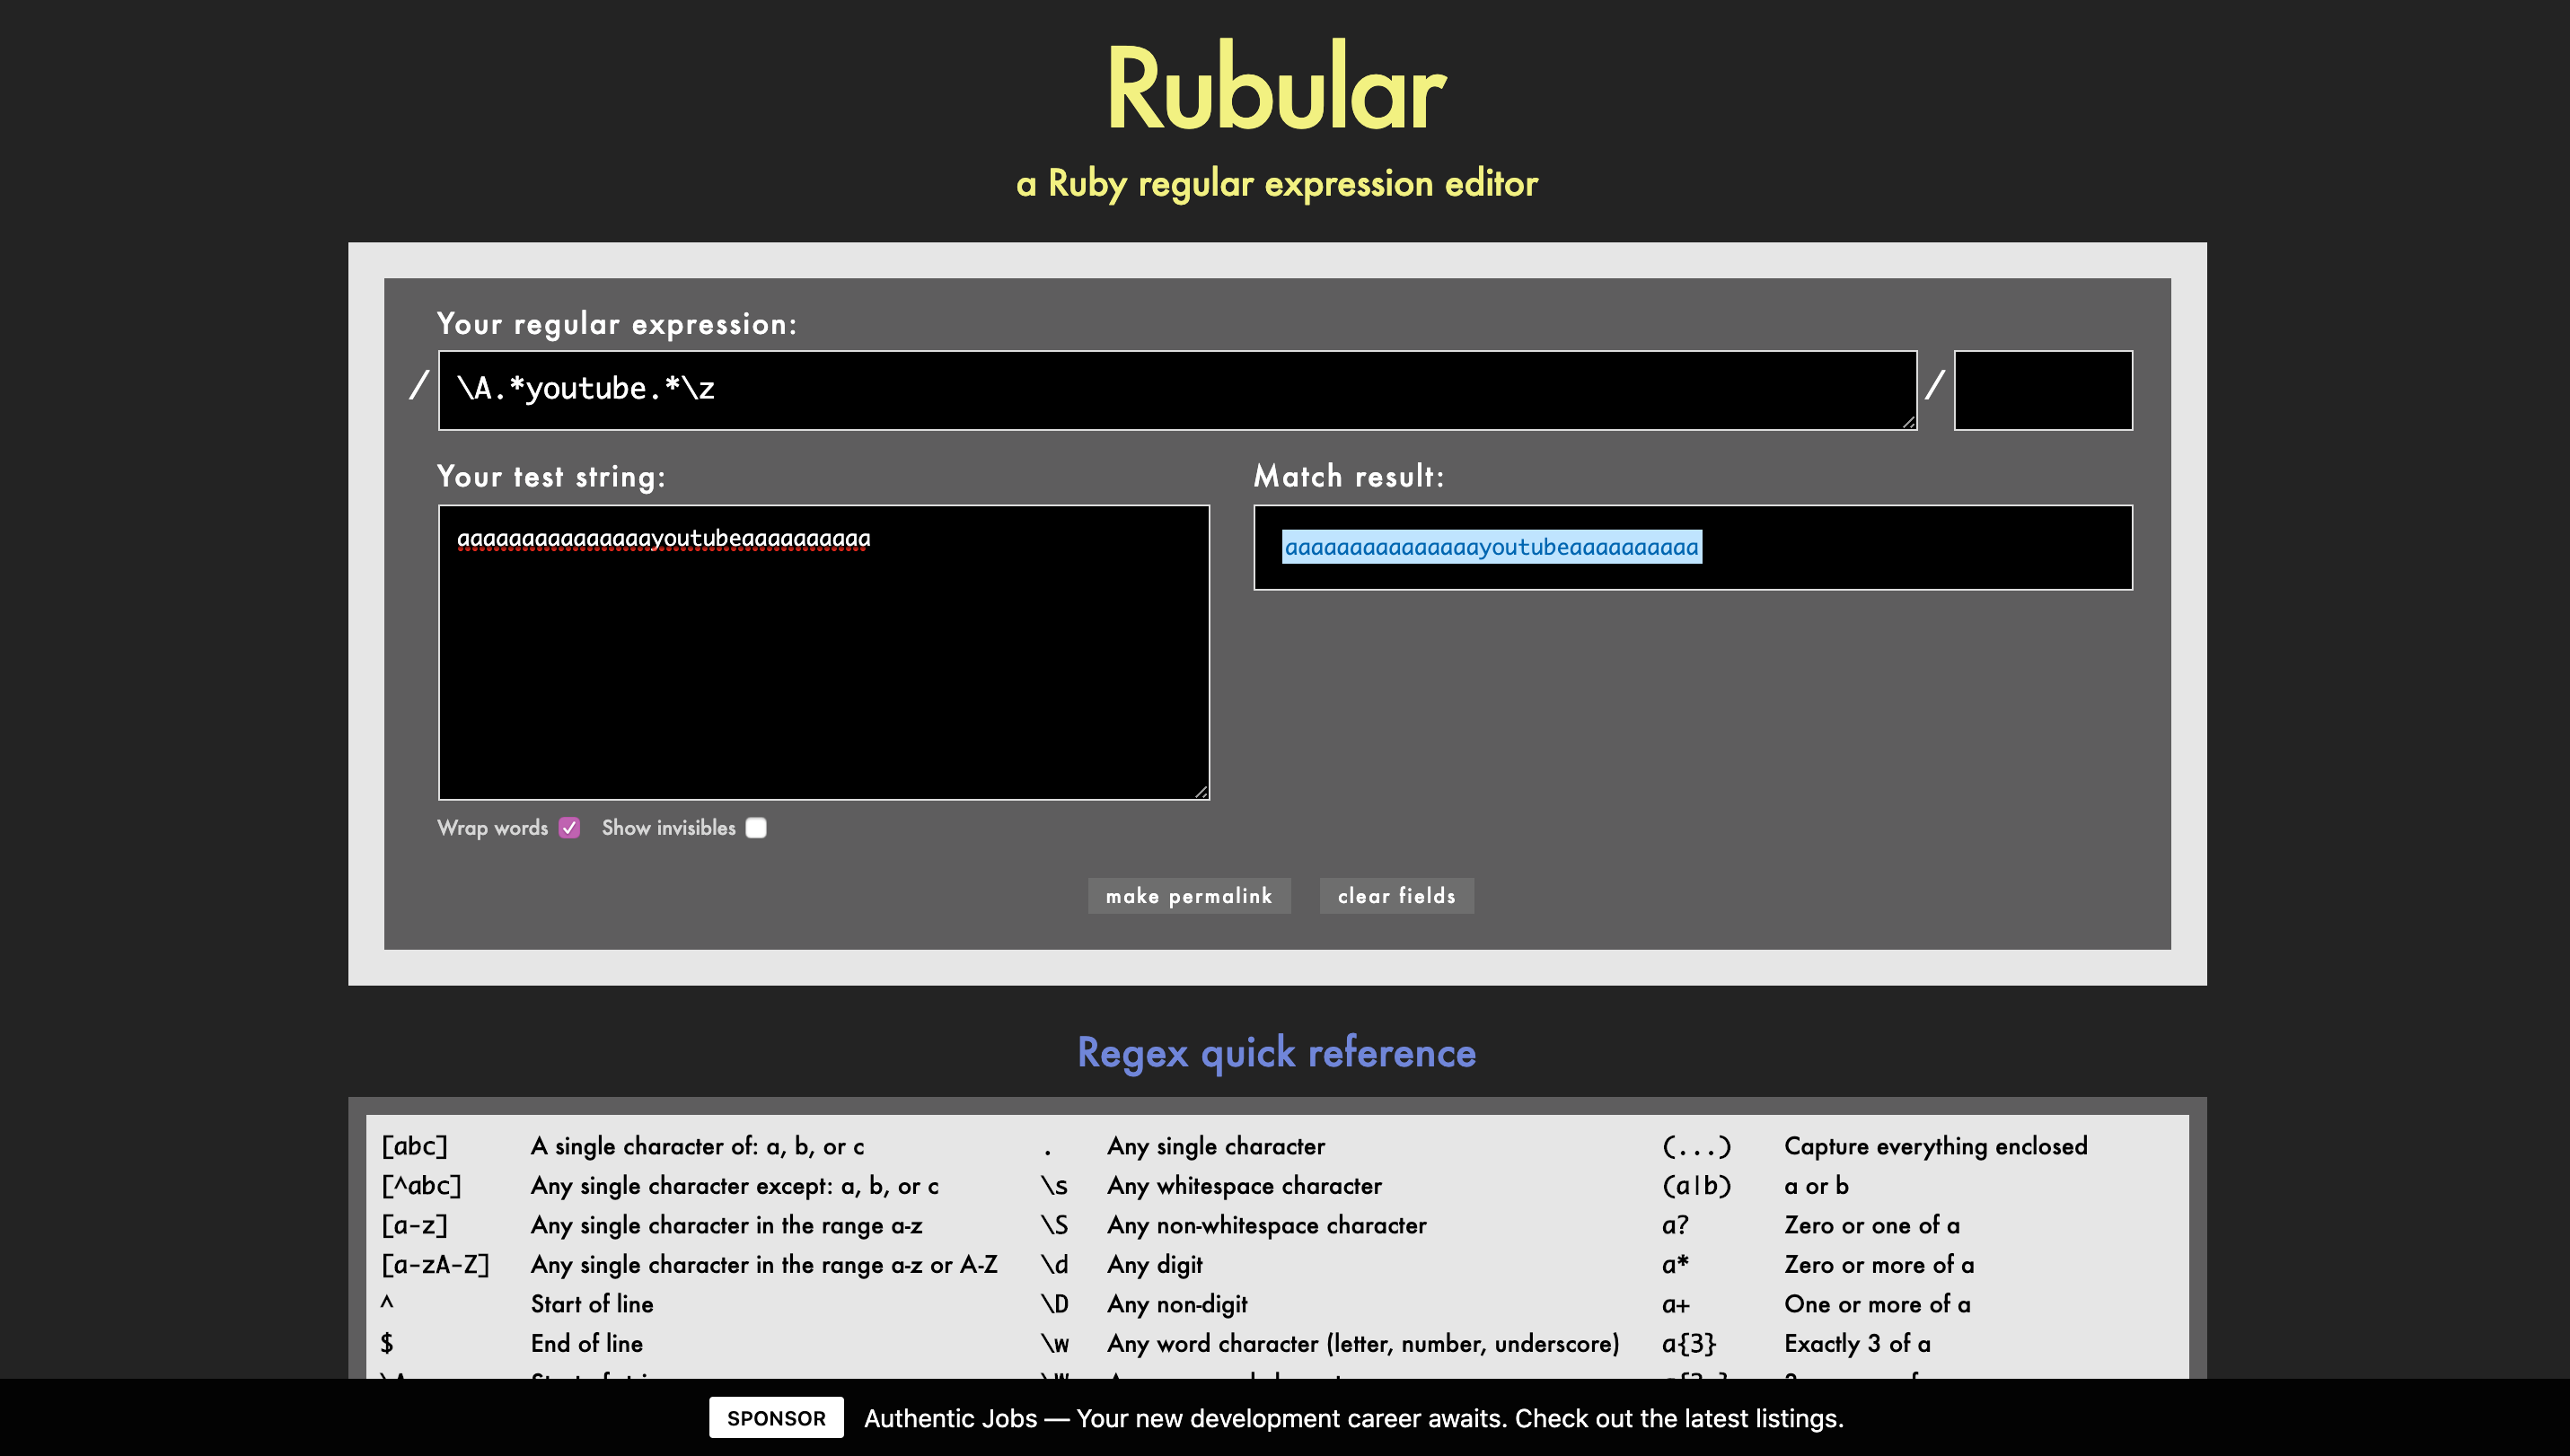Click inside the test string textarea
This screenshot has height=1456, width=2570.
coord(821,650)
